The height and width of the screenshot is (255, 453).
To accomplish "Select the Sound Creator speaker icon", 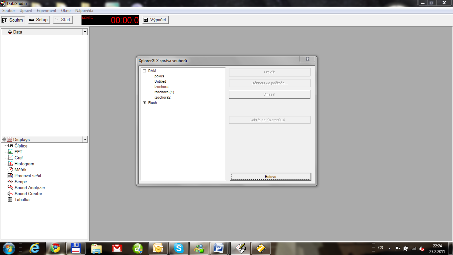I will [x=10, y=194].
